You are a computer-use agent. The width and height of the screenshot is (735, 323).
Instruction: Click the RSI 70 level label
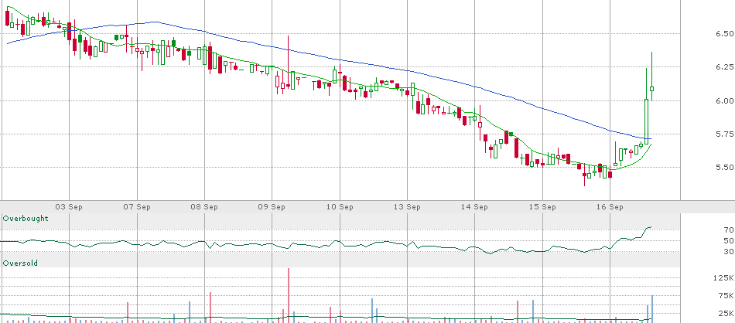[729, 229]
